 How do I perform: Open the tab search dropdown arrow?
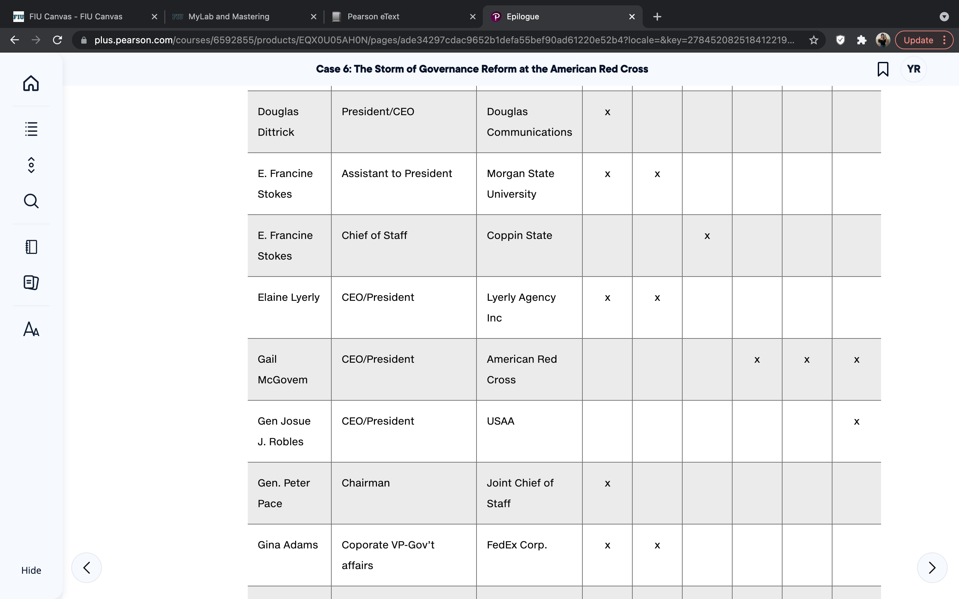tap(944, 17)
